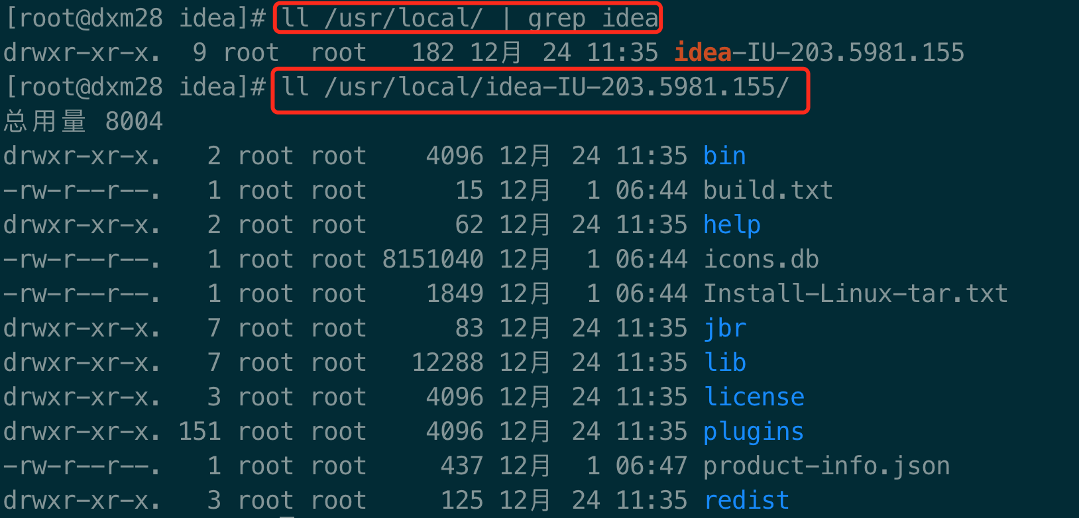Click the size value 62 in help row

469,225
